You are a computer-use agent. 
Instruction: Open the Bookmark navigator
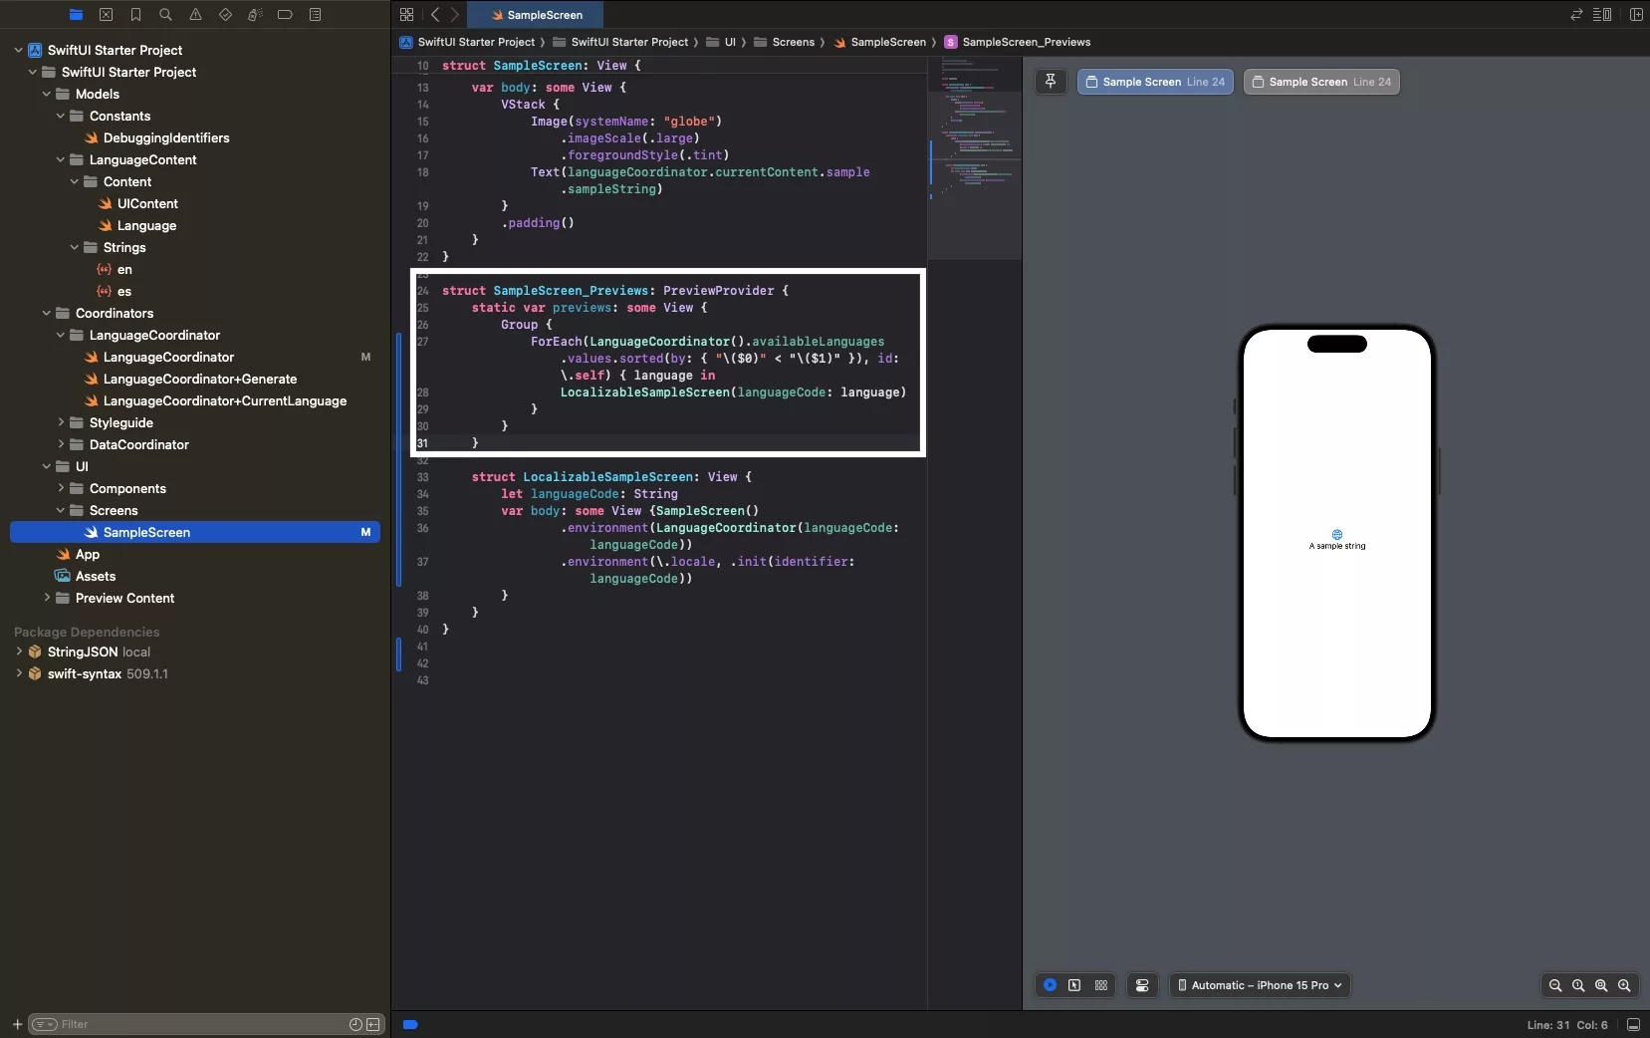click(135, 14)
